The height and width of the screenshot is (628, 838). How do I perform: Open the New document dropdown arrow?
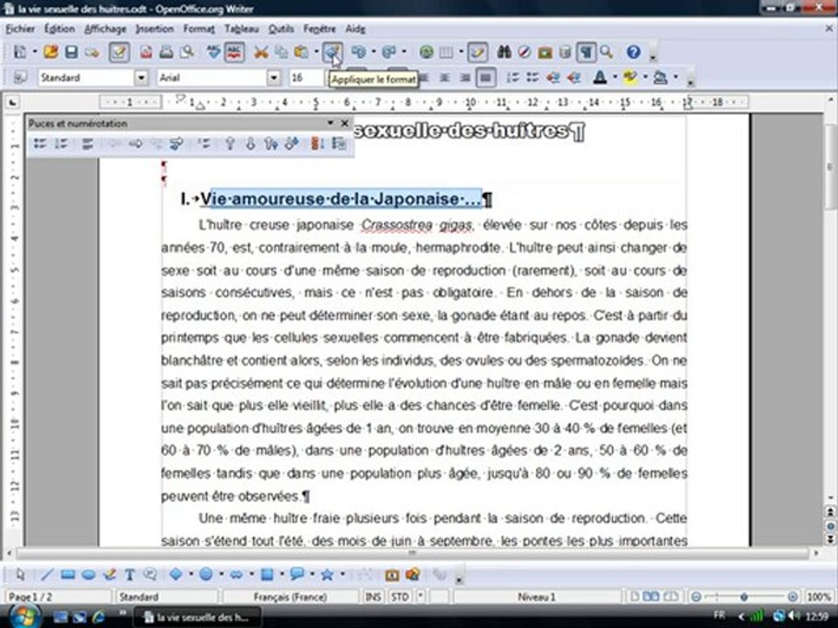click(35, 51)
